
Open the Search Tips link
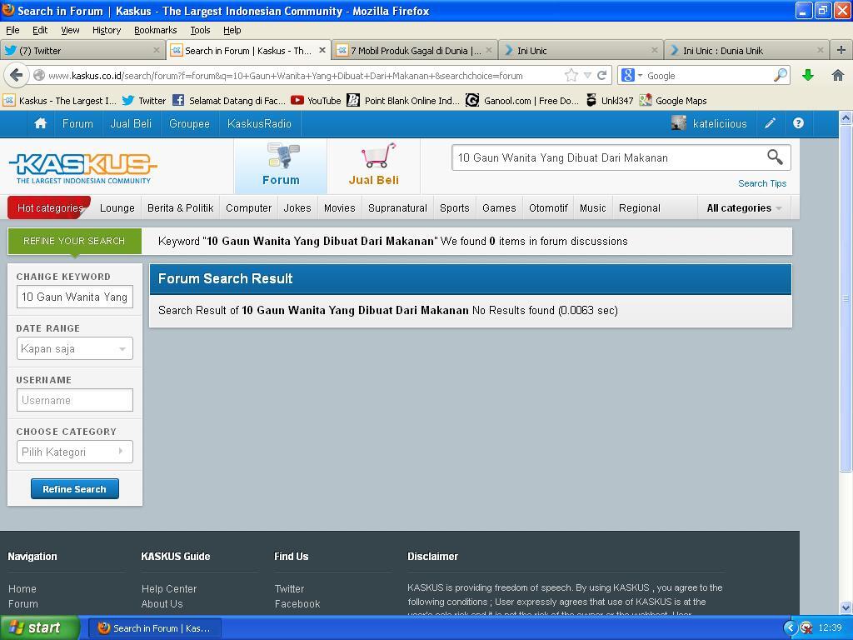(762, 183)
